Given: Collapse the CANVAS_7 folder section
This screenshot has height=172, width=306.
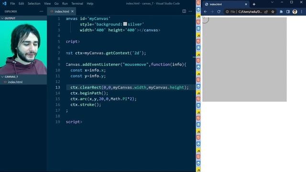Looking at the screenshot, I should point(23,77).
